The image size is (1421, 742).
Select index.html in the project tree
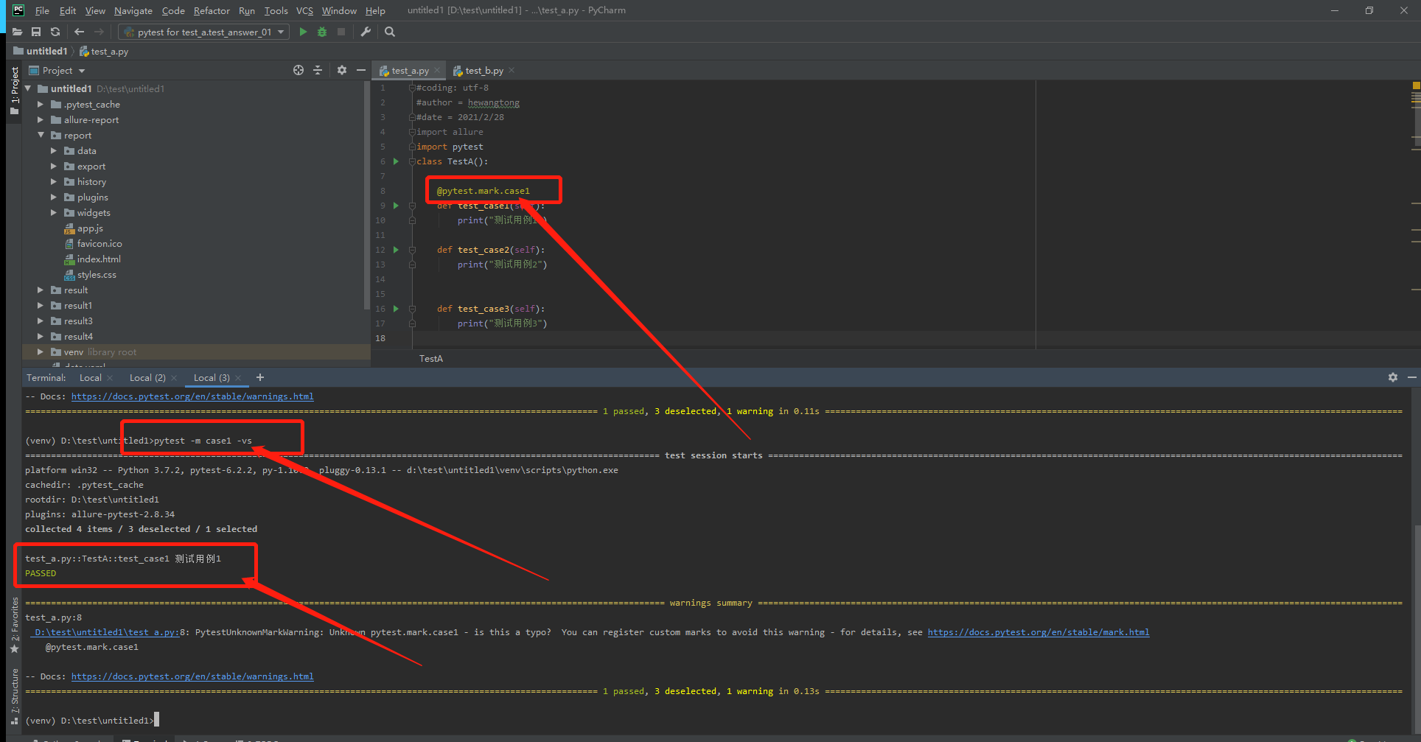click(99, 259)
